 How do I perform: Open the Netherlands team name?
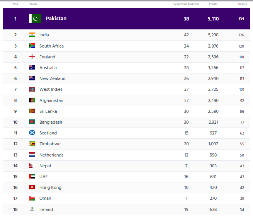pyautogui.click(x=51, y=155)
